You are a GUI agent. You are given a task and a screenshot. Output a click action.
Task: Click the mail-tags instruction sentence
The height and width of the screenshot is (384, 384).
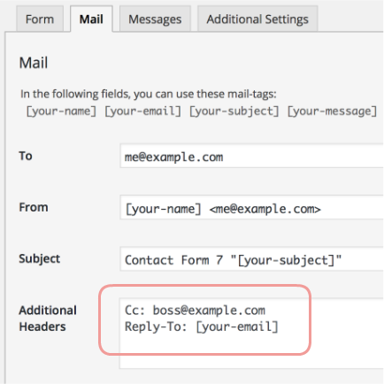click(x=149, y=94)
